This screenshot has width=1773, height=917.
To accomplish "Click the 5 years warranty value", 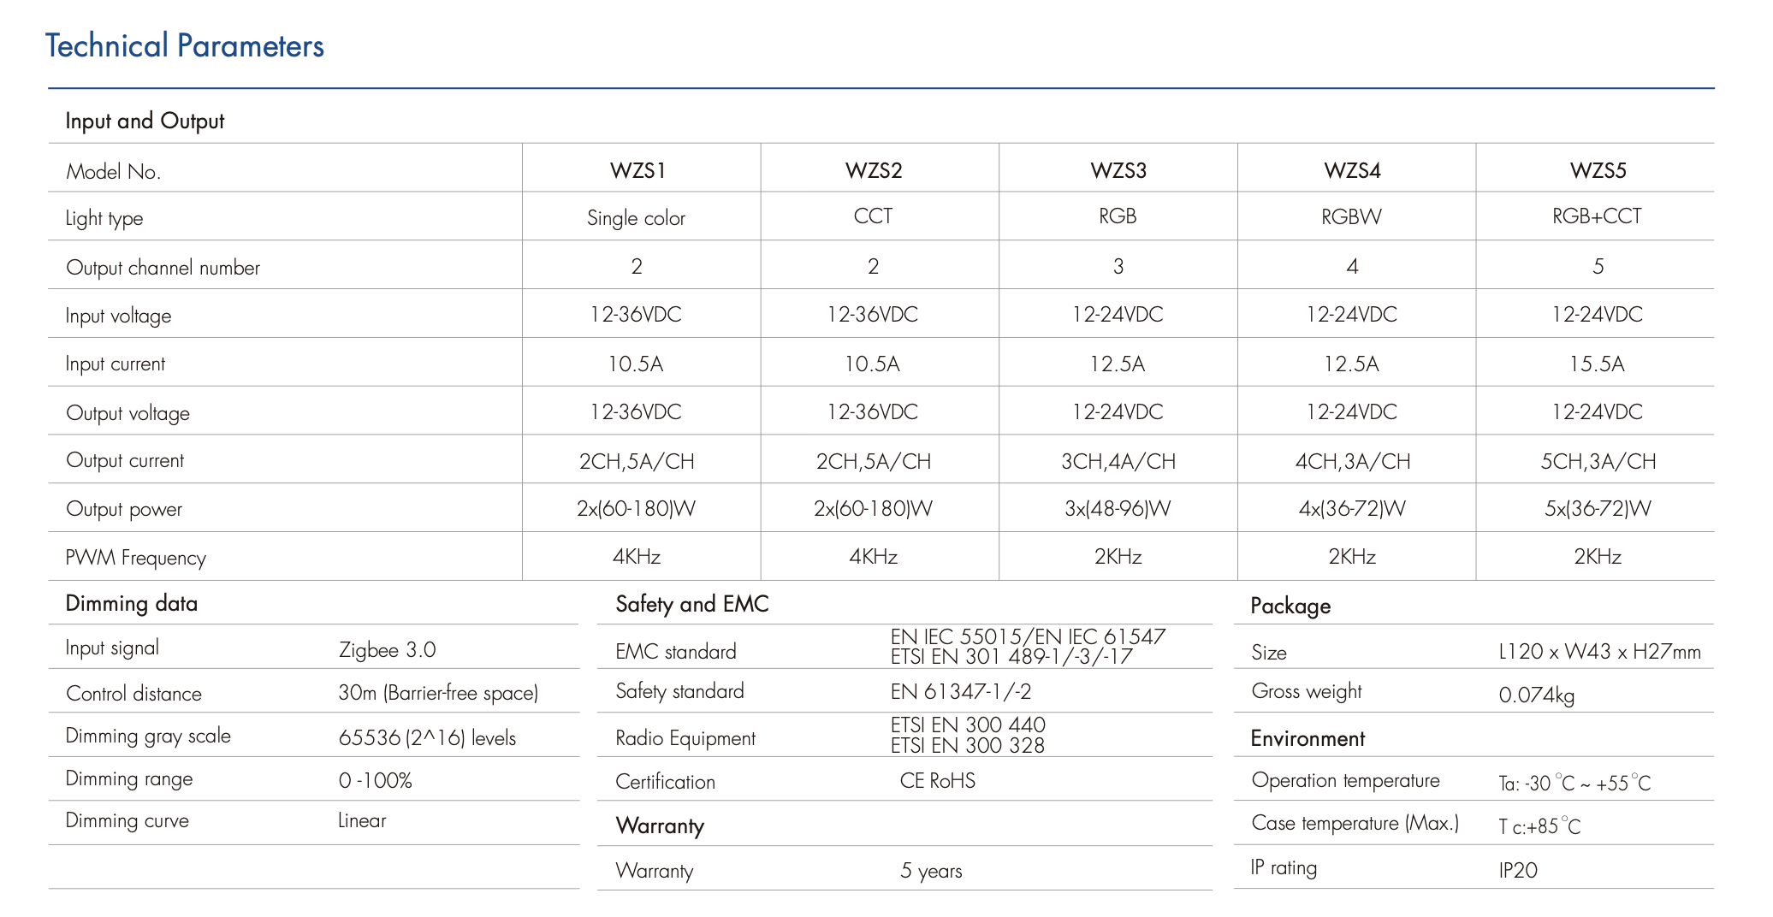I will pos(931,871).
